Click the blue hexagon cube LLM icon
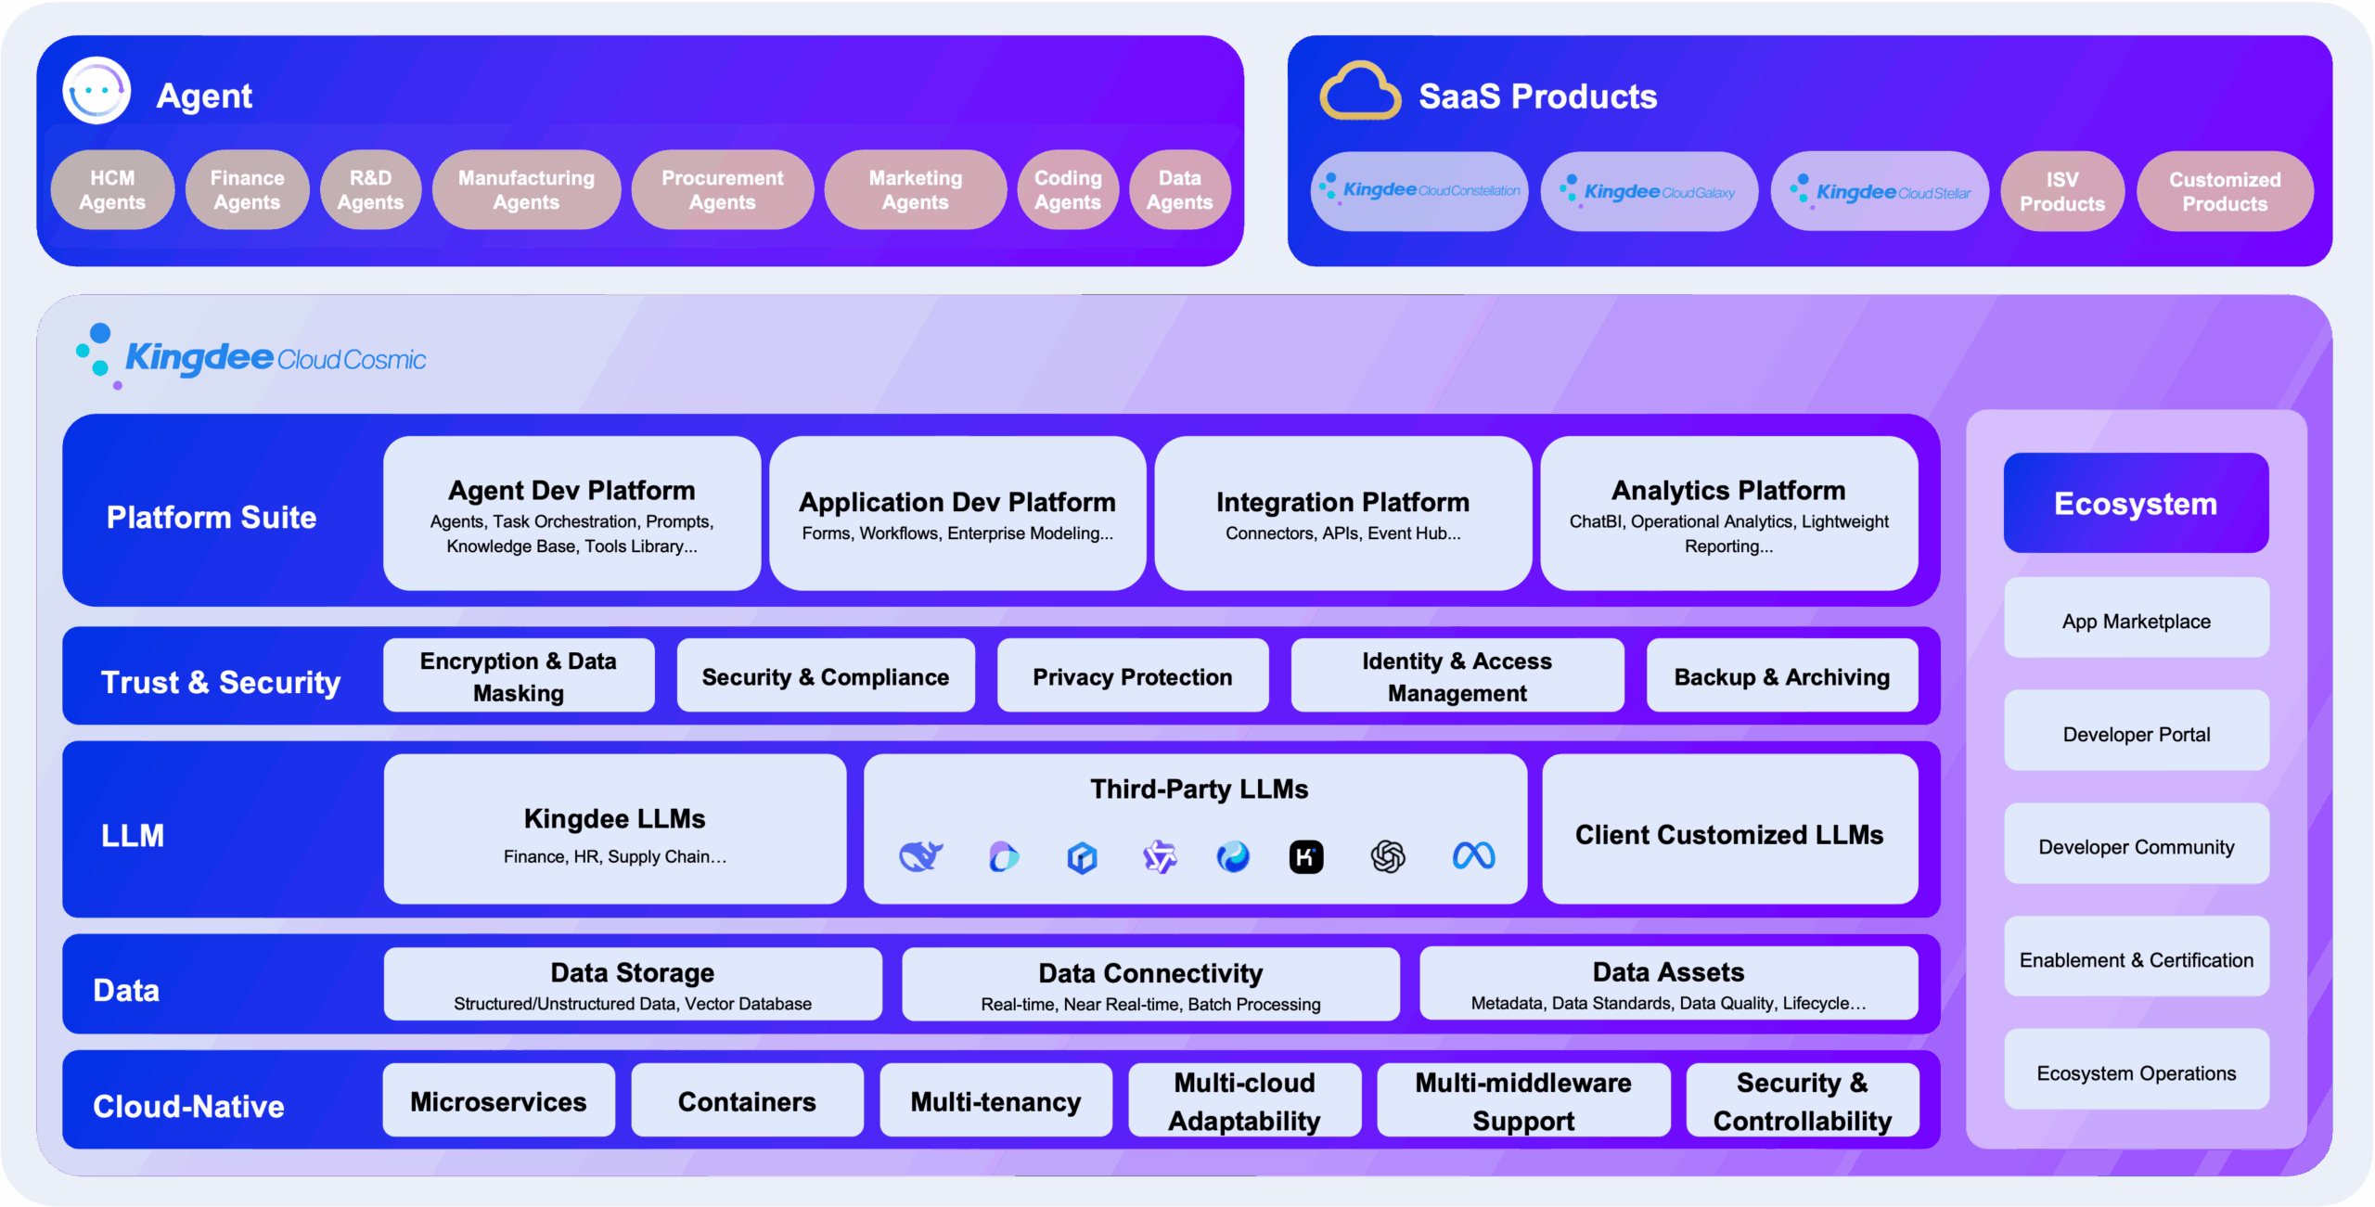 (x=1082, y=857)
